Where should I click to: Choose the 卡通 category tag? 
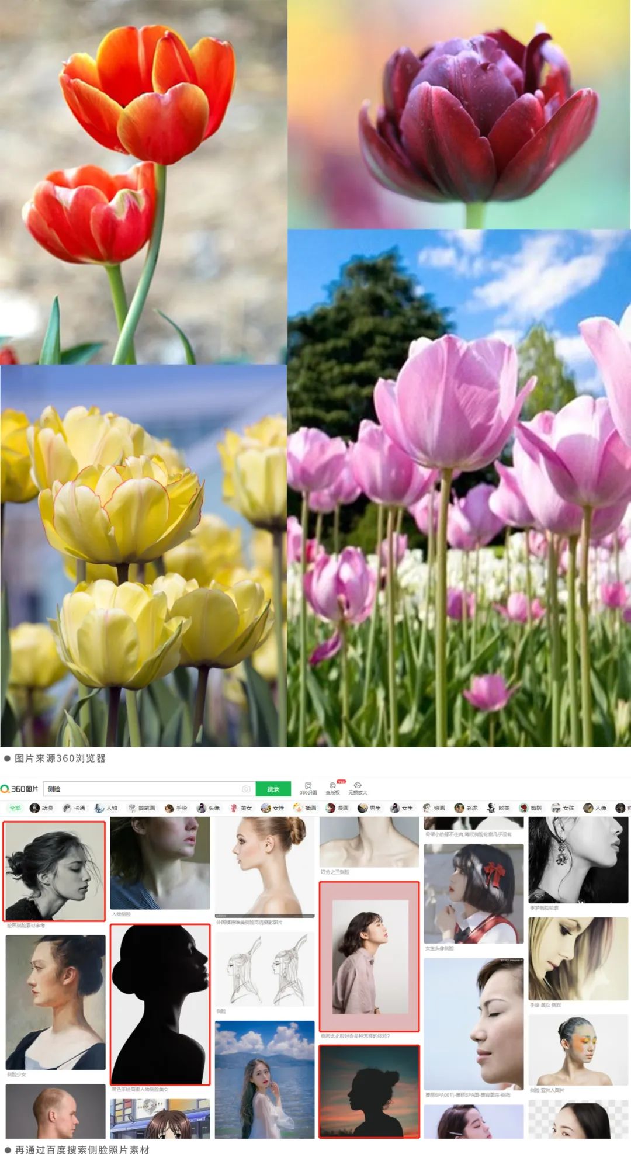tap(74, 808)
